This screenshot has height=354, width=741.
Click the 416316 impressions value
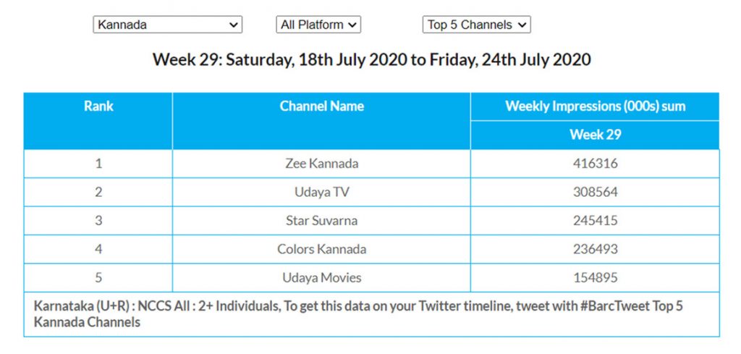coord(595,164)
